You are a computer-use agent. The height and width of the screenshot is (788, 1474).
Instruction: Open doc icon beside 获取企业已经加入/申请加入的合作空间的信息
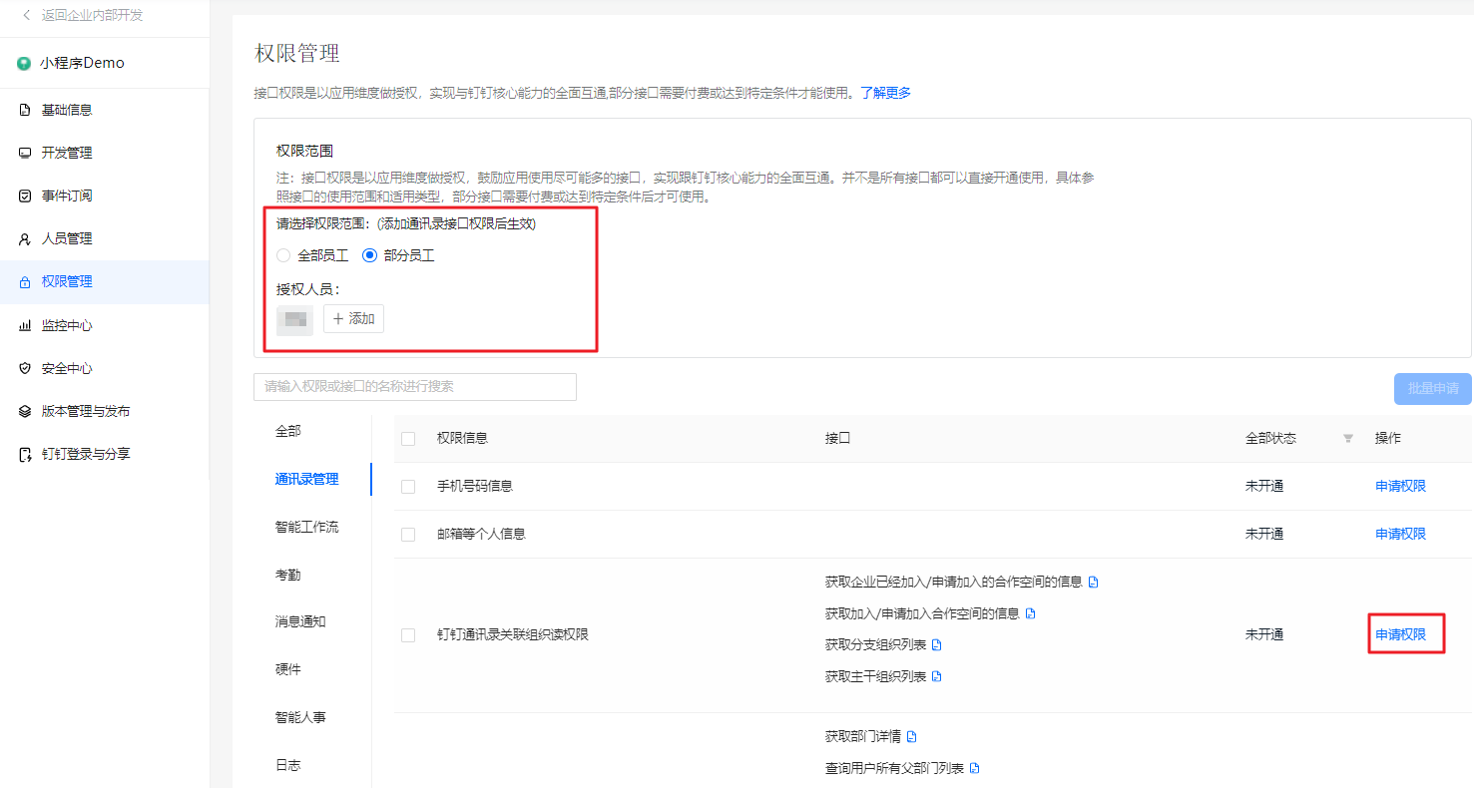click(1093, 582)
